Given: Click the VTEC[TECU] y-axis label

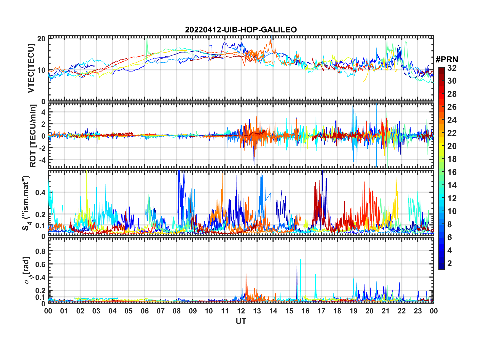Looking at the screenshot, I should (31, 68).
